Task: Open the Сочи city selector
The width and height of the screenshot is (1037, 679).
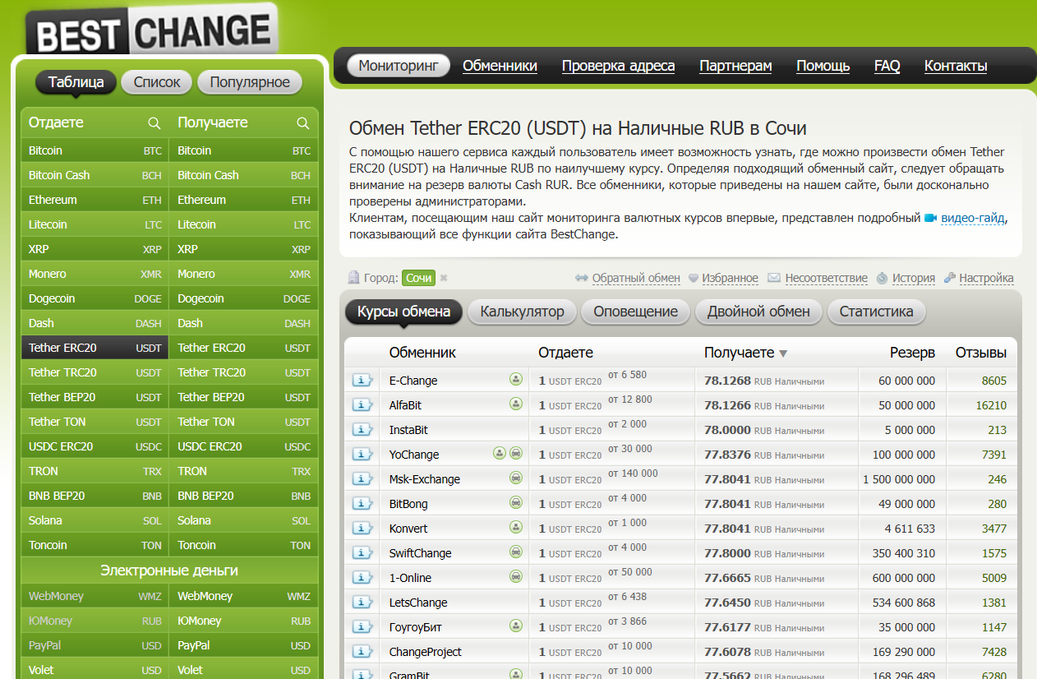Action: point(418,278)
